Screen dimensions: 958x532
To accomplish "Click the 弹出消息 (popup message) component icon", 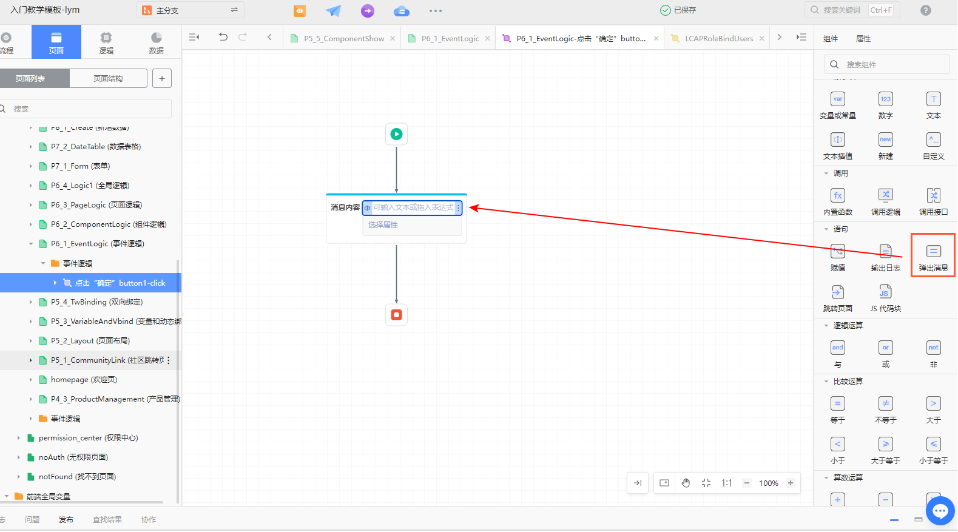I will [933, 252].
